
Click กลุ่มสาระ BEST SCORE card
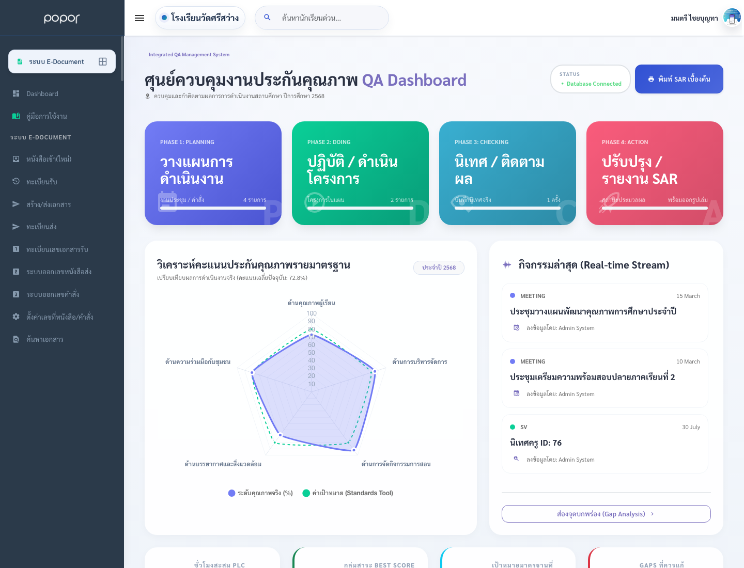coord(360,558)
